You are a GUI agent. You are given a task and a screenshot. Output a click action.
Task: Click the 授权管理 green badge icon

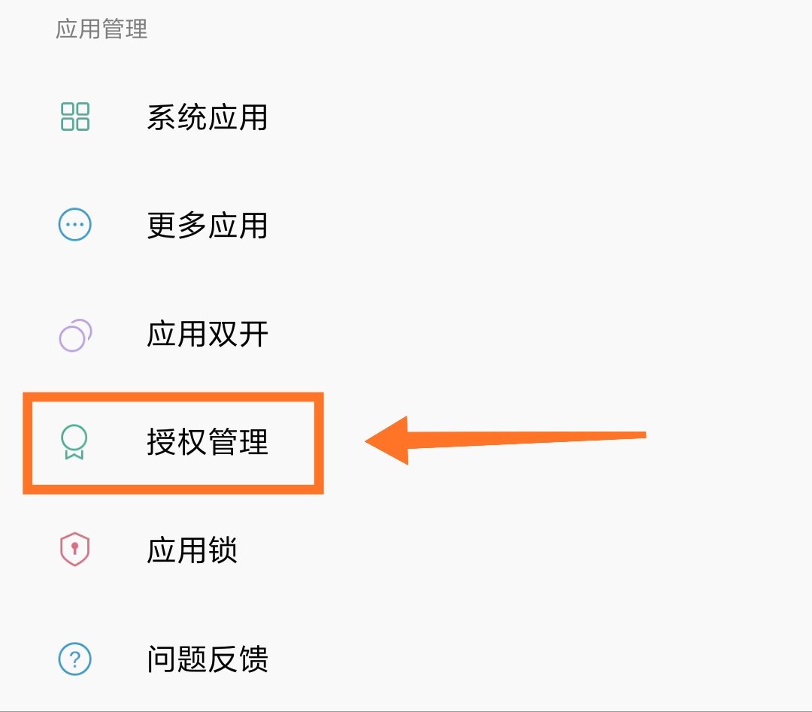pos(74,443)
